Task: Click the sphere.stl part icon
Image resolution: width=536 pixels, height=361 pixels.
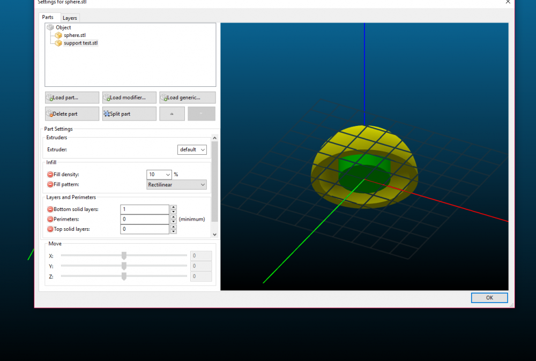Action: (58, 35)
